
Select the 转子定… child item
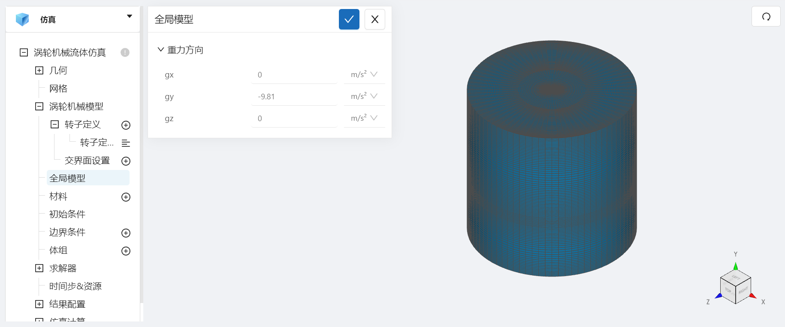[97, 143]
